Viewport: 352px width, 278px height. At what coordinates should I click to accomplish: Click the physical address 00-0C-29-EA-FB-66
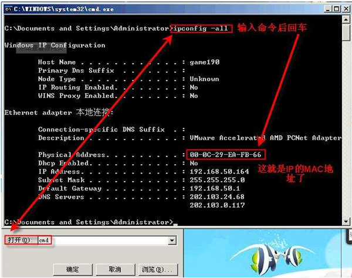point(225,155)
